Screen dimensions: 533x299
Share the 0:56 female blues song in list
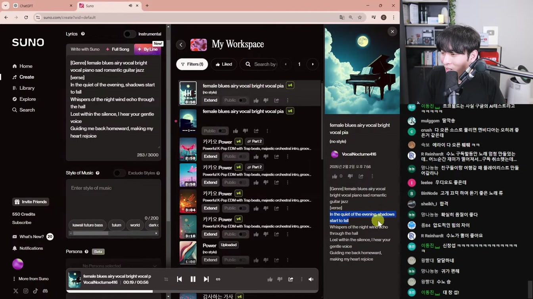pos(276,100)
